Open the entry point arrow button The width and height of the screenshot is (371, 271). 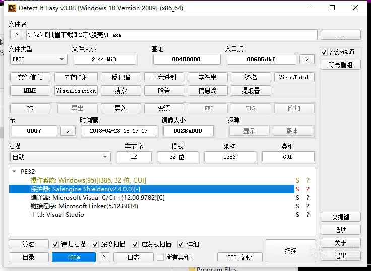point(307,59)
